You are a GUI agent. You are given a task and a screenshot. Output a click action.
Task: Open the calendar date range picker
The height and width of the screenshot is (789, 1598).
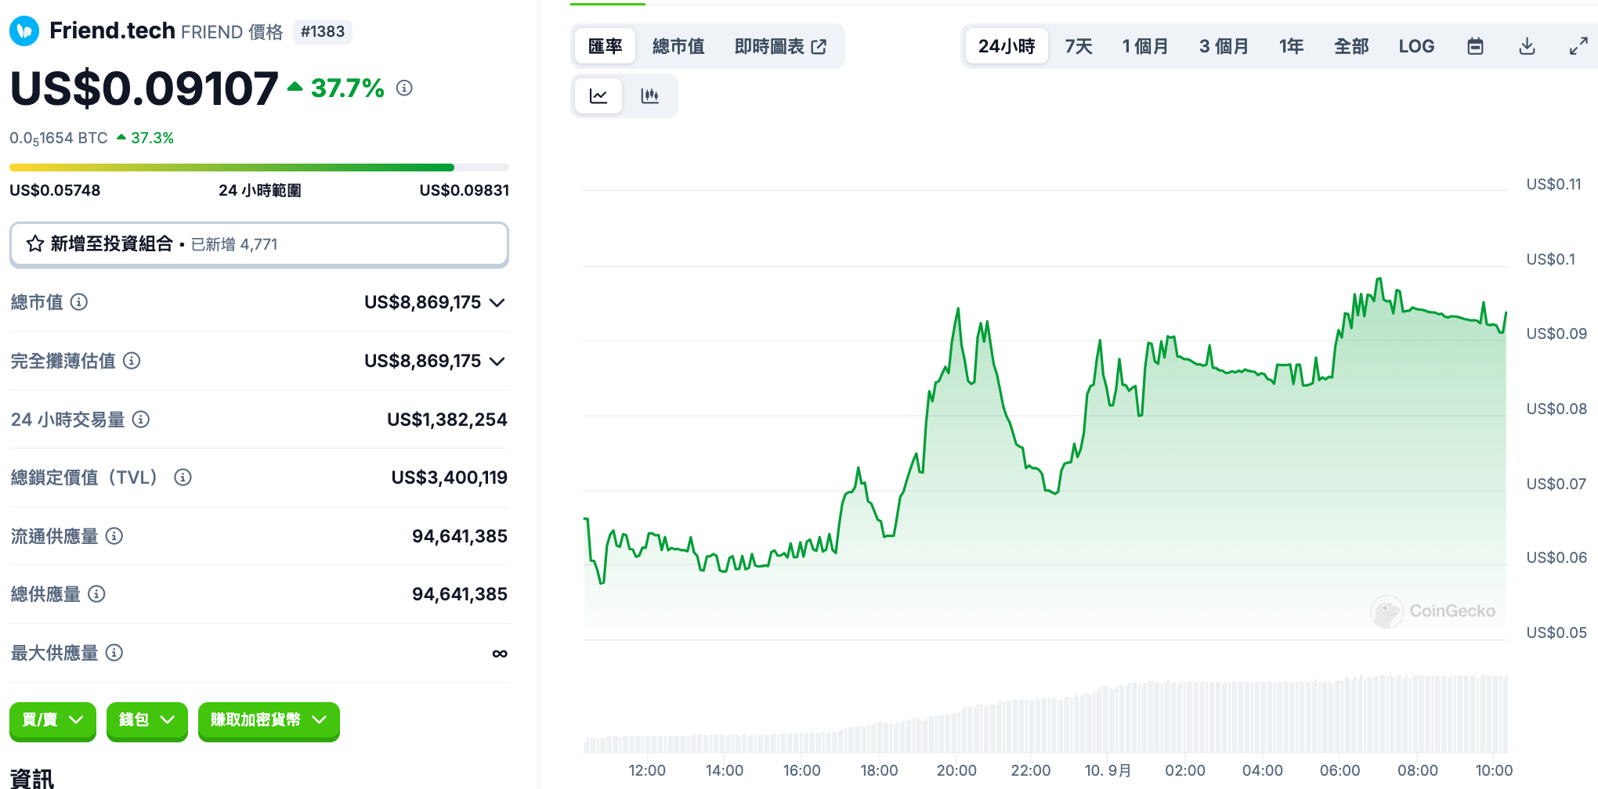(1475, 47)
